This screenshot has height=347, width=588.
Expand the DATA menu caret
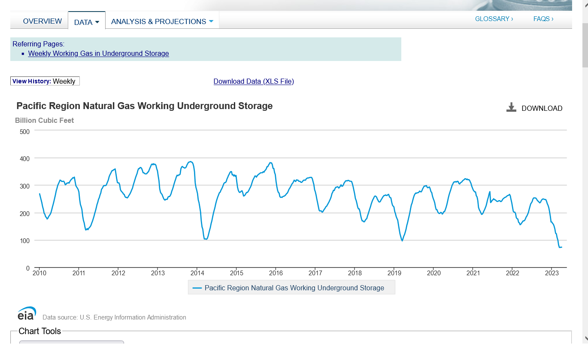click(97, 22)
